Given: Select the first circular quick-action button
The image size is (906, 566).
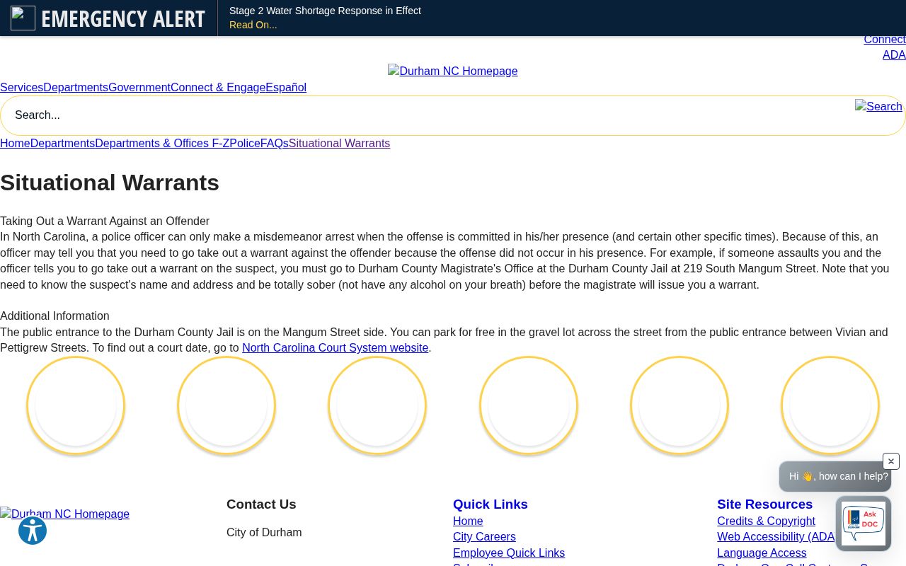Looking at the screenshot, I should [76, 405].
